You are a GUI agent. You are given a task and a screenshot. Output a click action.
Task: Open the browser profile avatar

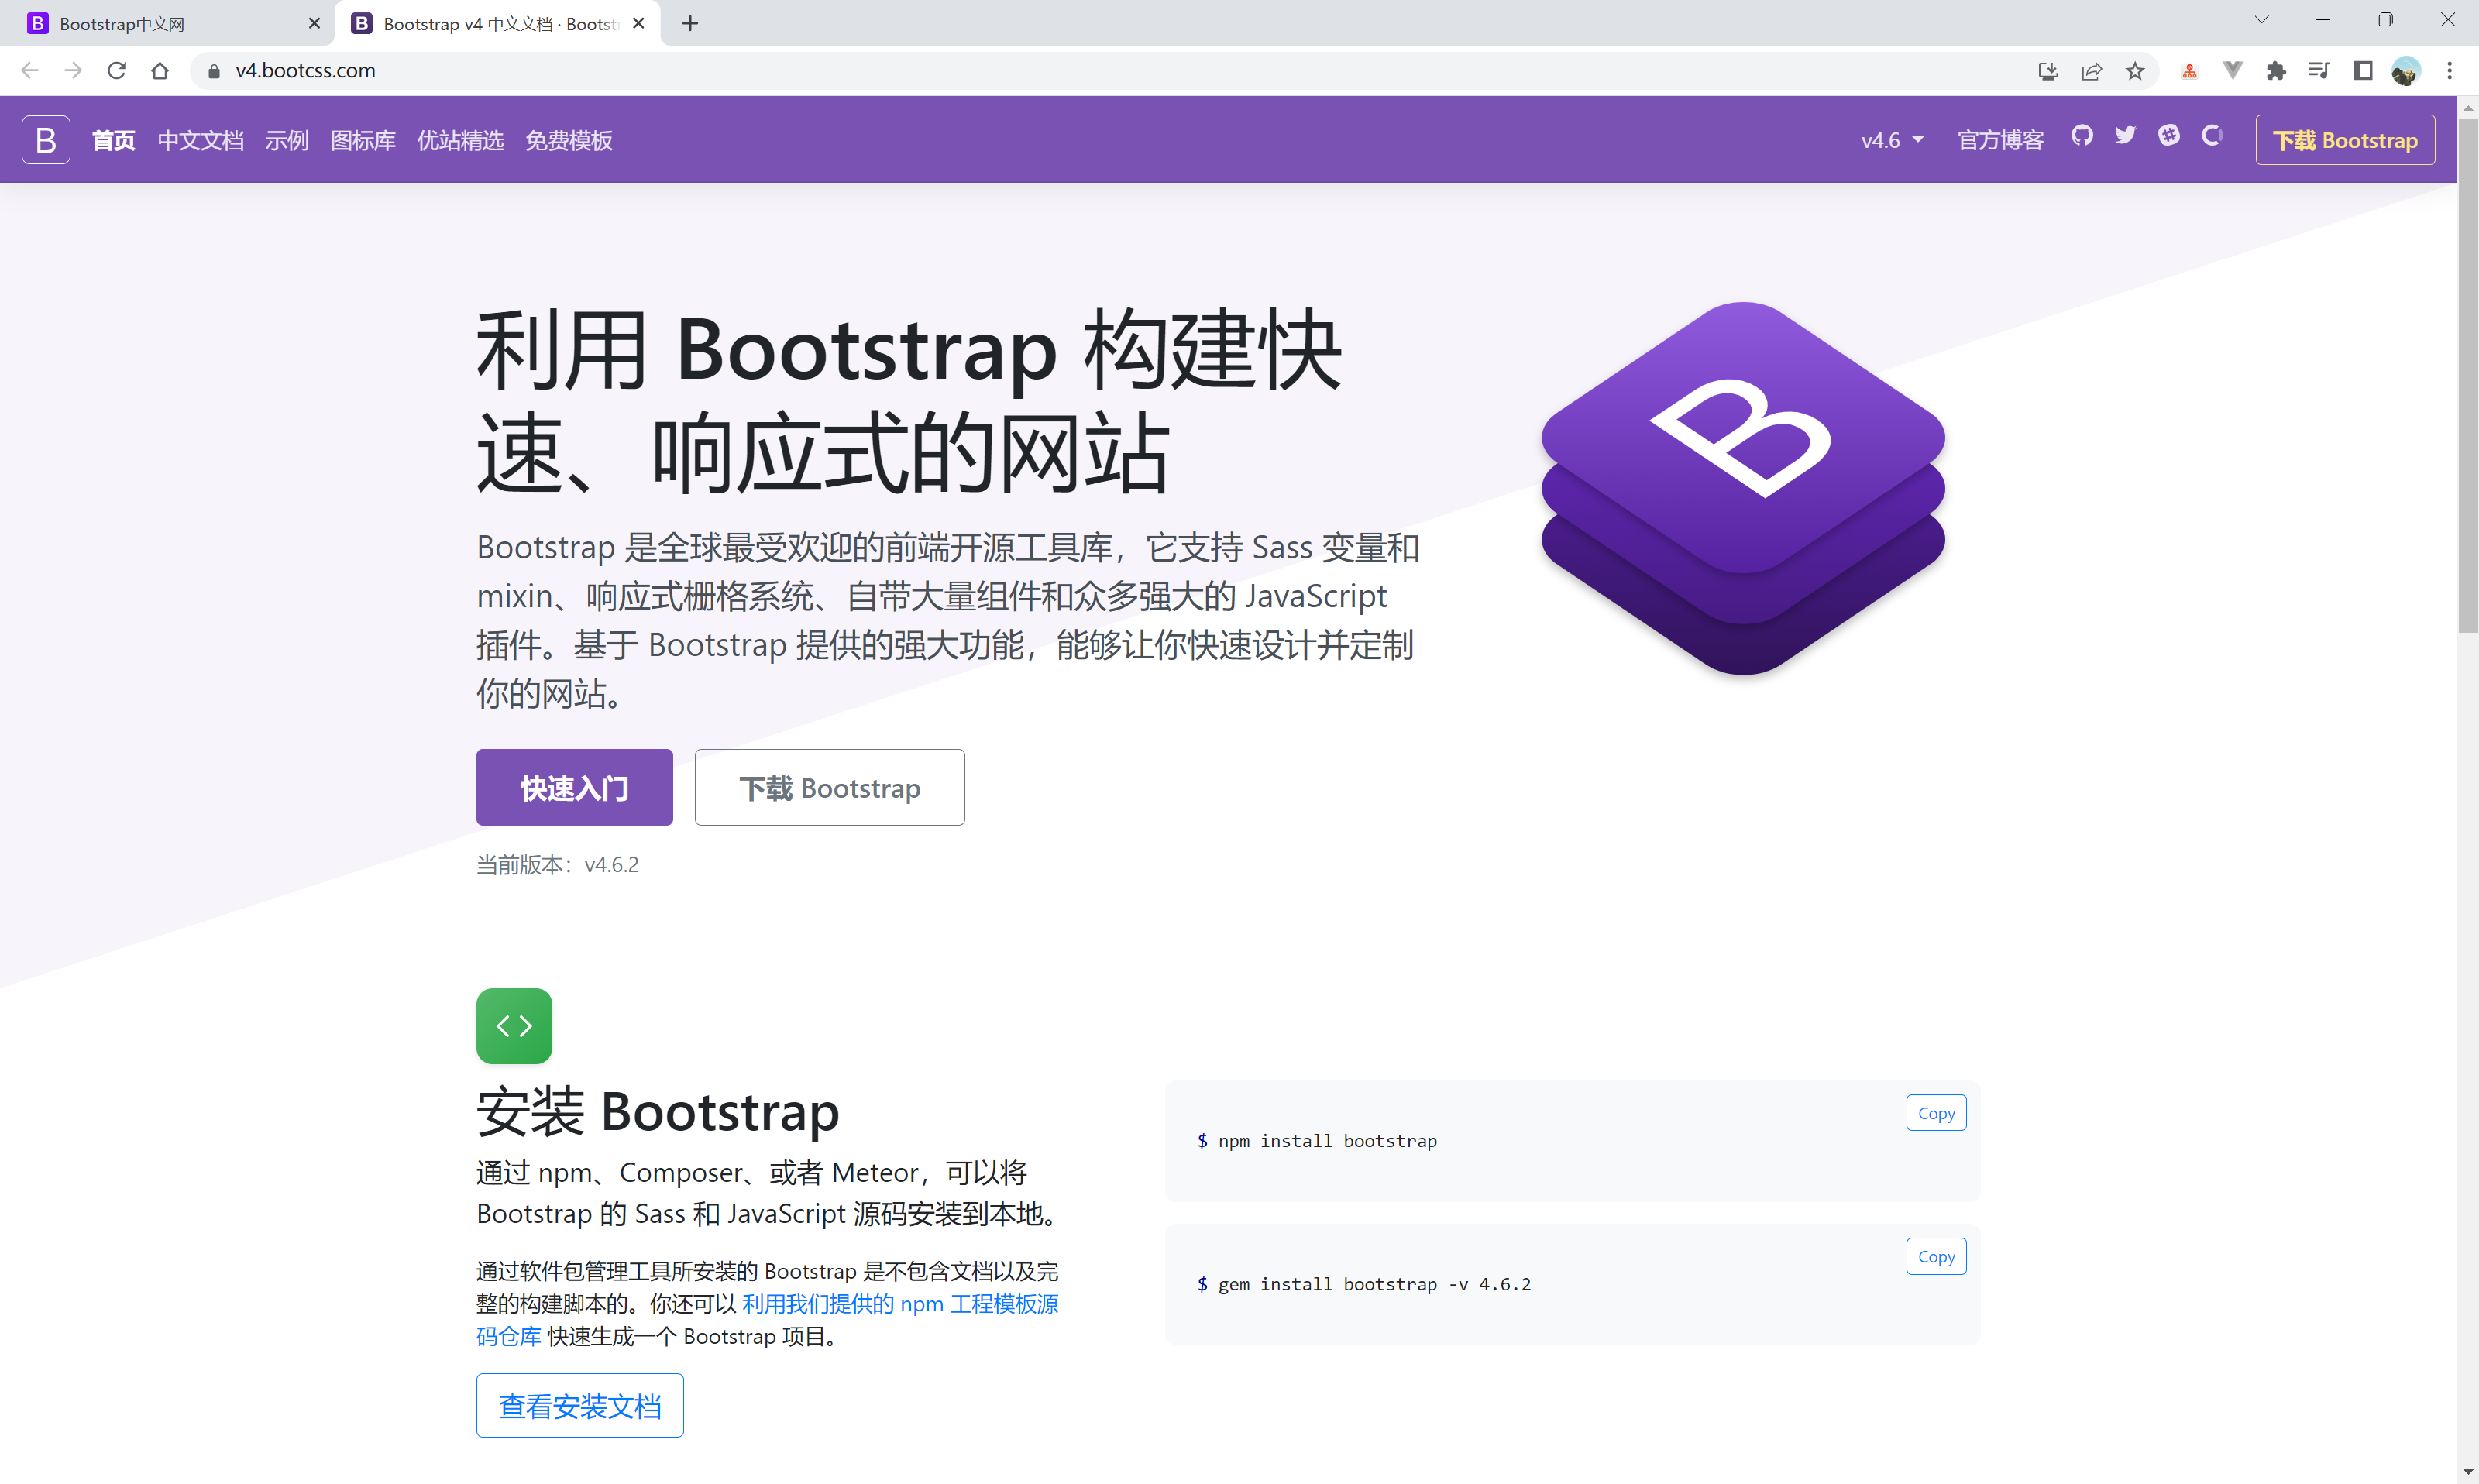pos(2406,70)
